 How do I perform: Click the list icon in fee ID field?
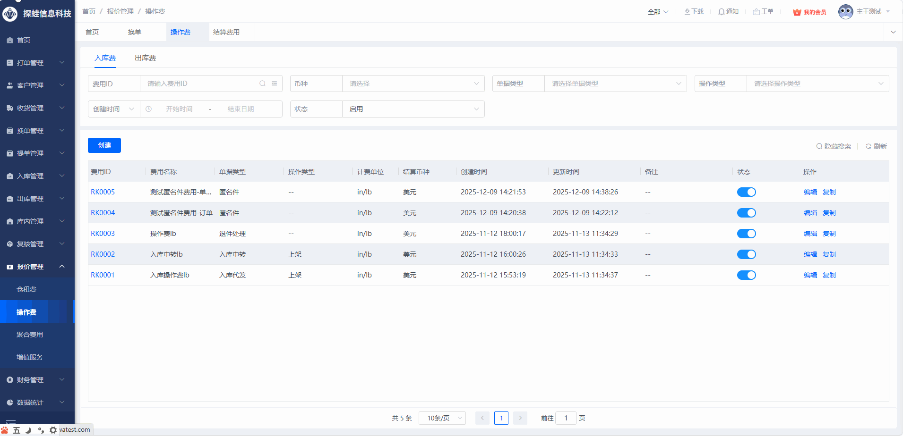(274, 84)
